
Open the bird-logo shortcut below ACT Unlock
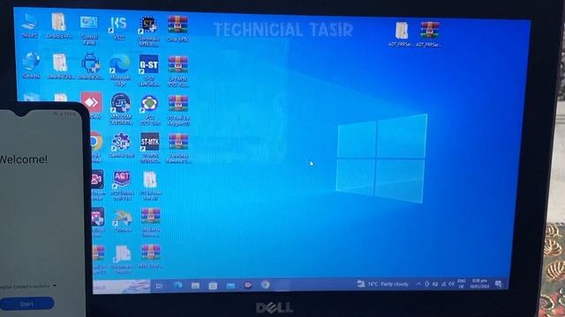(x=123, y=221)
